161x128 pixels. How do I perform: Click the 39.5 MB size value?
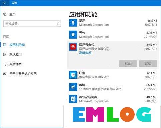pyautogui.click(x=152, y=45)
